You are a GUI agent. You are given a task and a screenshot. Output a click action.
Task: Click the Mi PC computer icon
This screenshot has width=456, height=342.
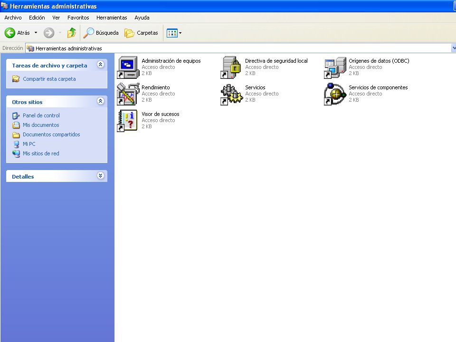(x=17, y=144)
